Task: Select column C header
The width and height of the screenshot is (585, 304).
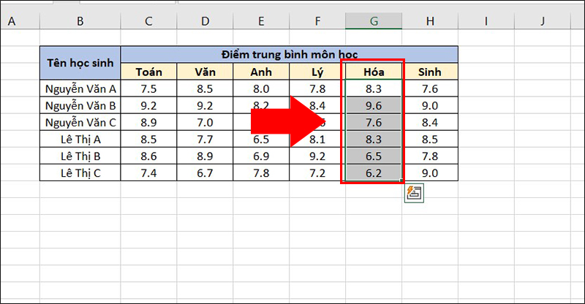Action: [148, 21]
